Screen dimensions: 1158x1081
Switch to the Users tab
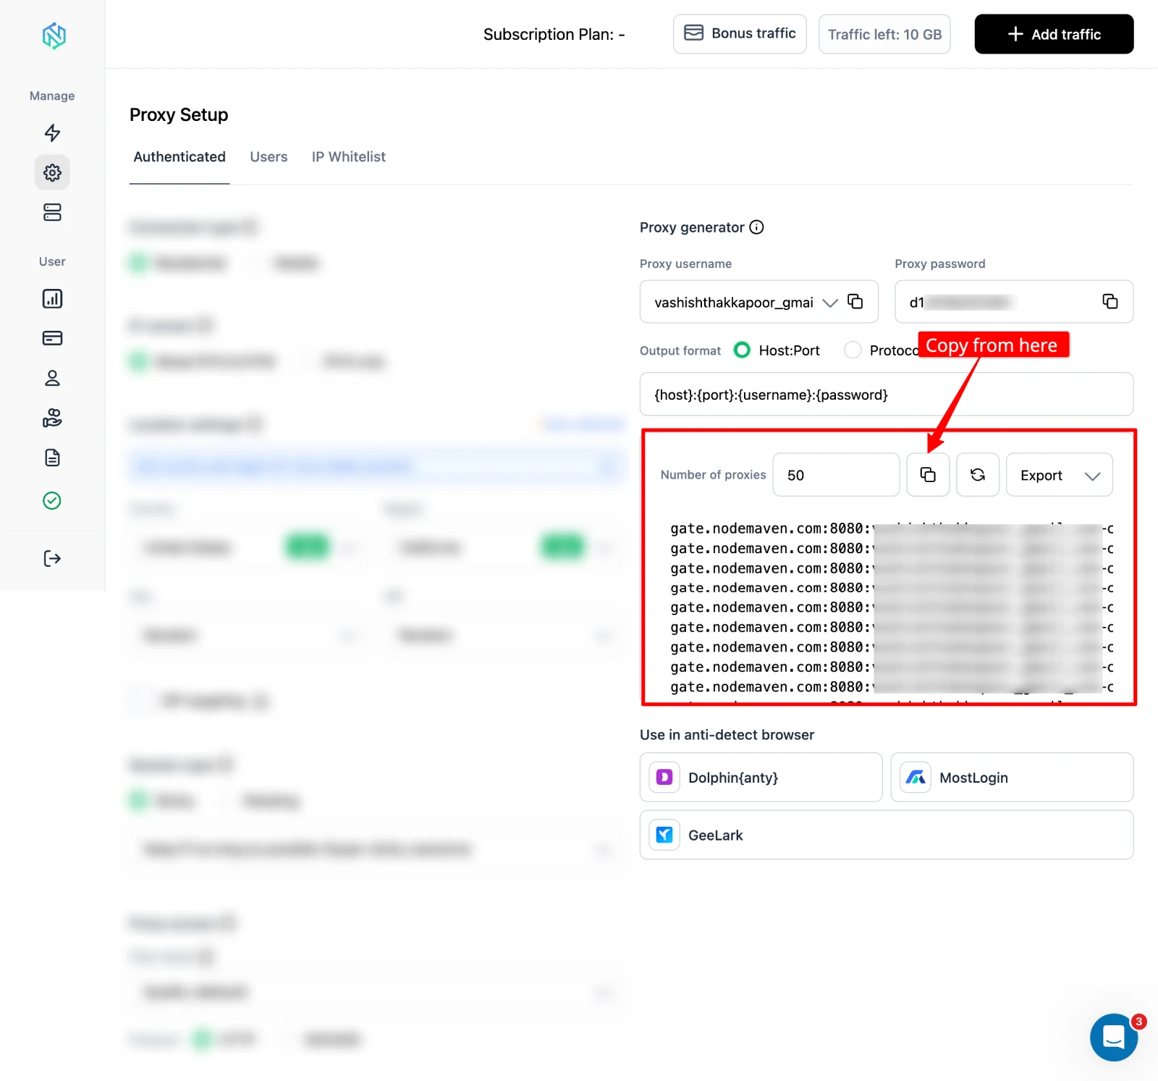pyautogui.click(x=269, y=157)
